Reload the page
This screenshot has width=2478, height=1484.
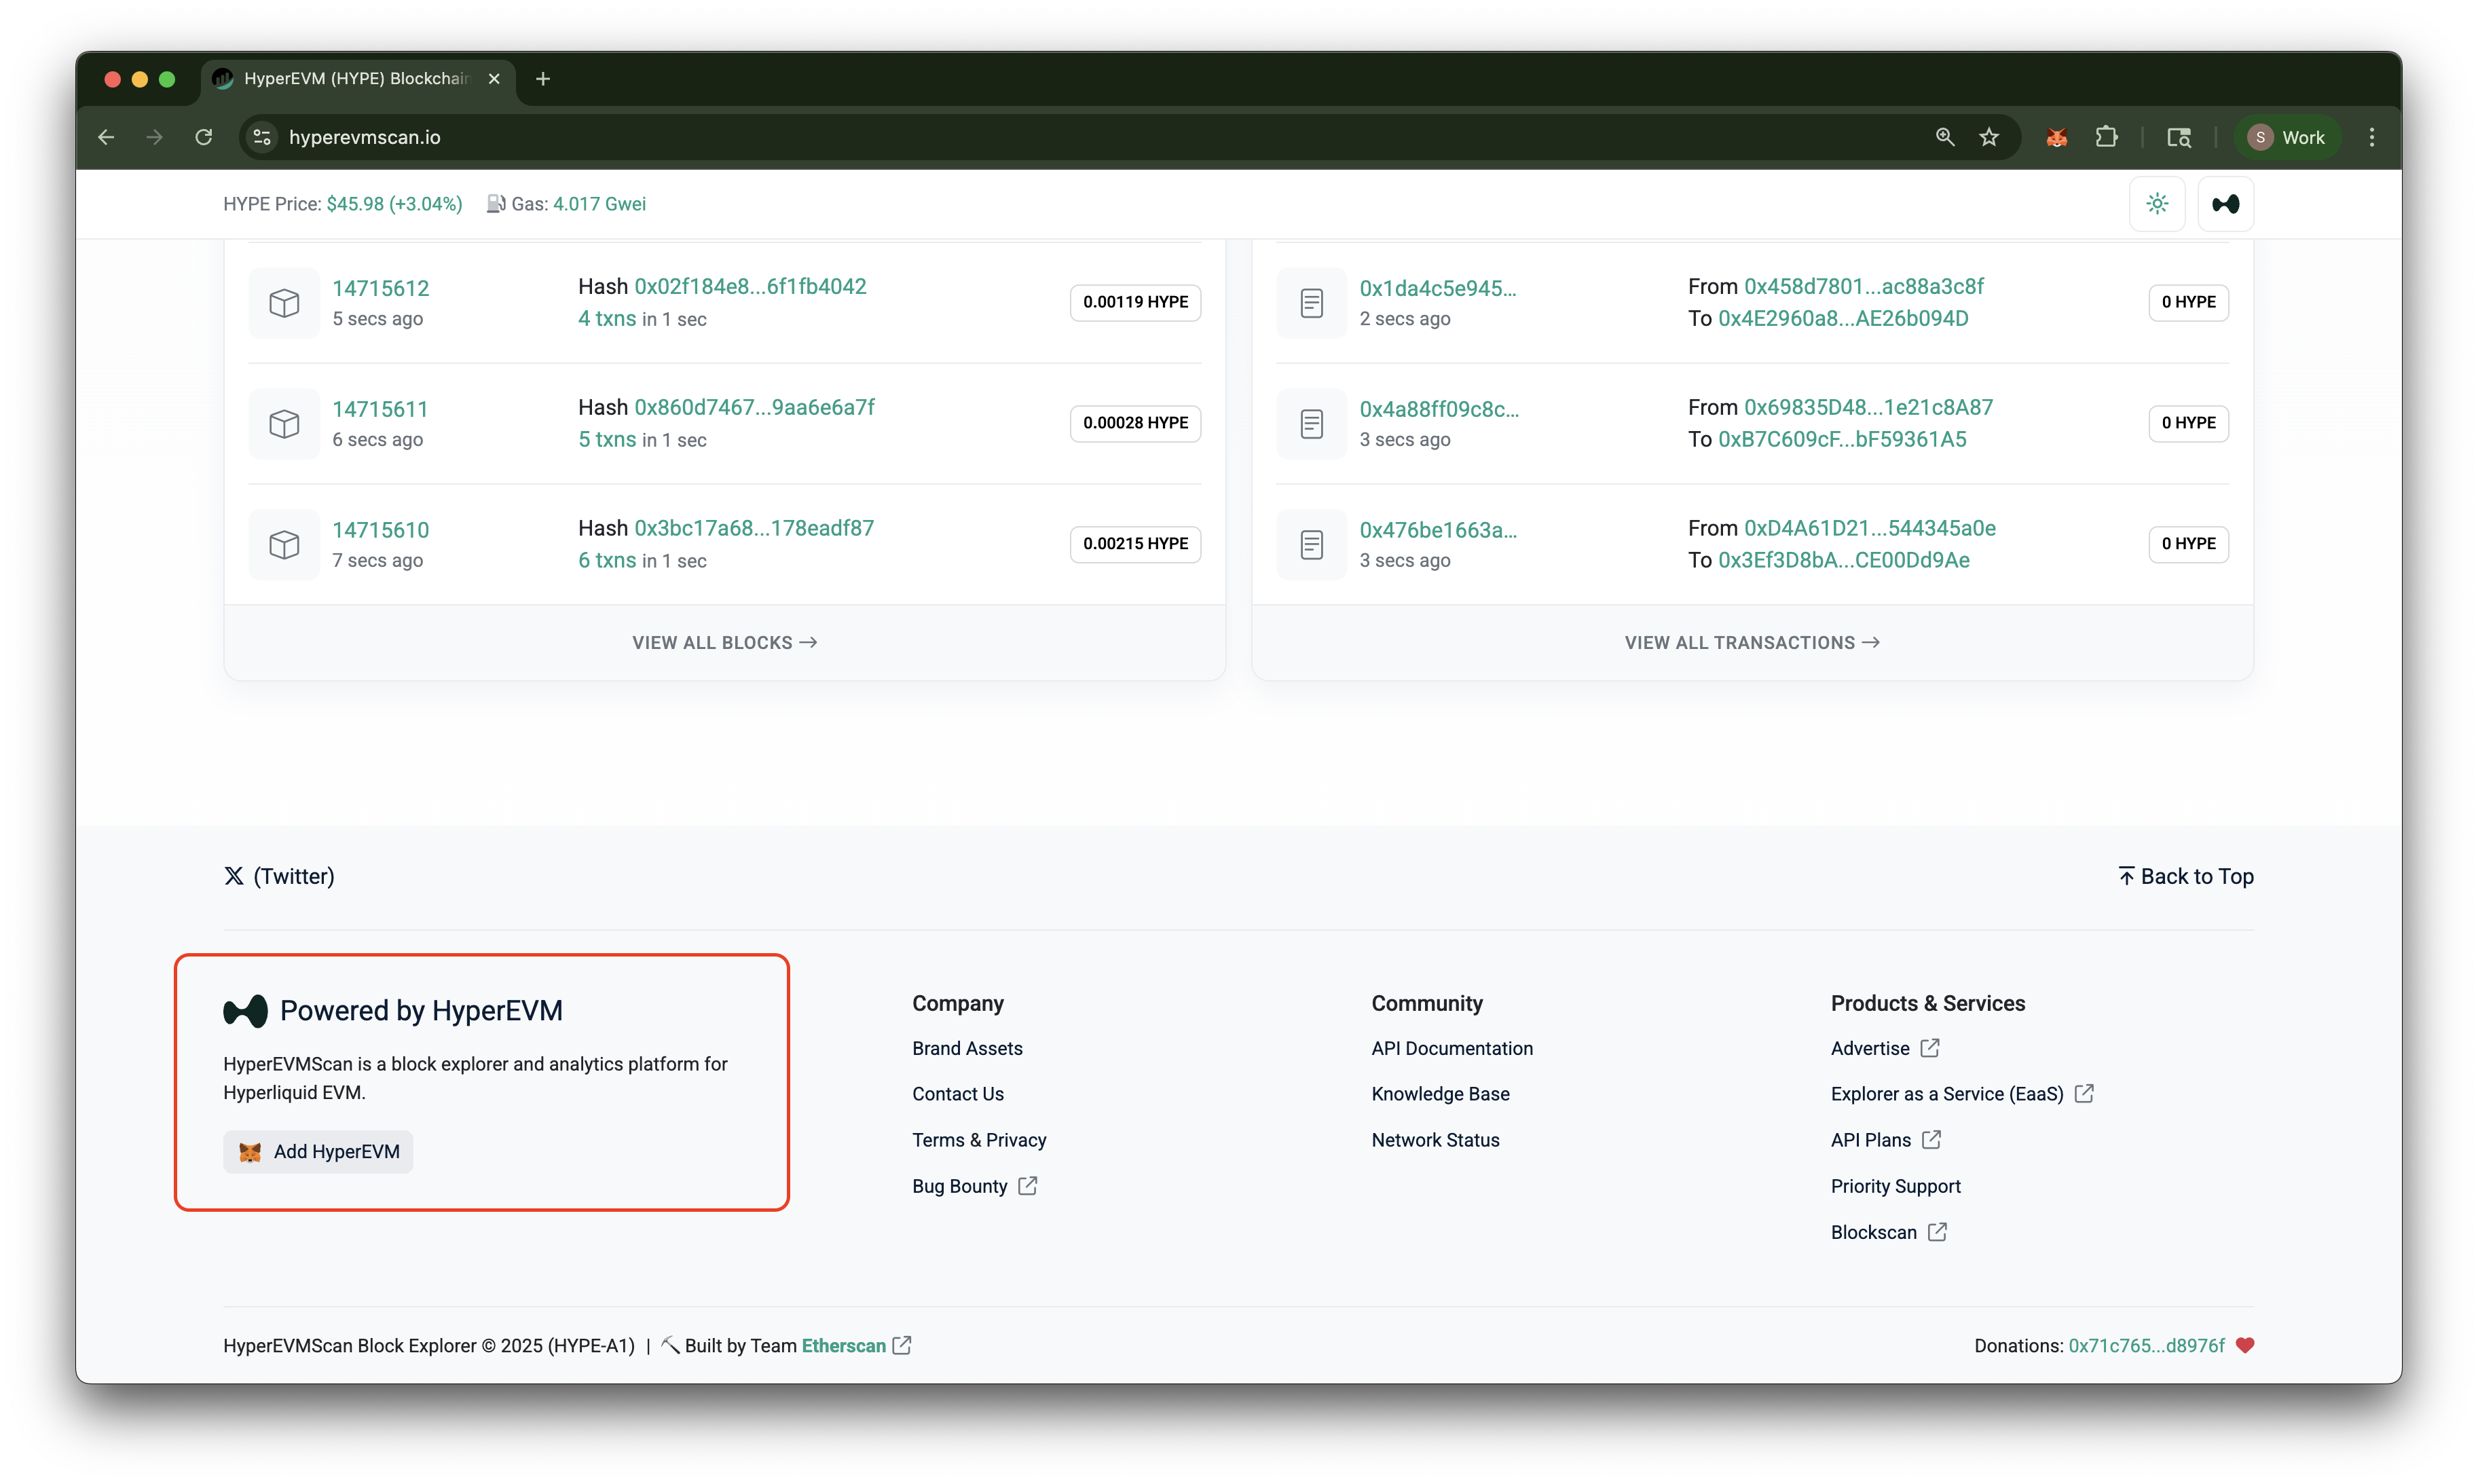click(x=204, y=138)
